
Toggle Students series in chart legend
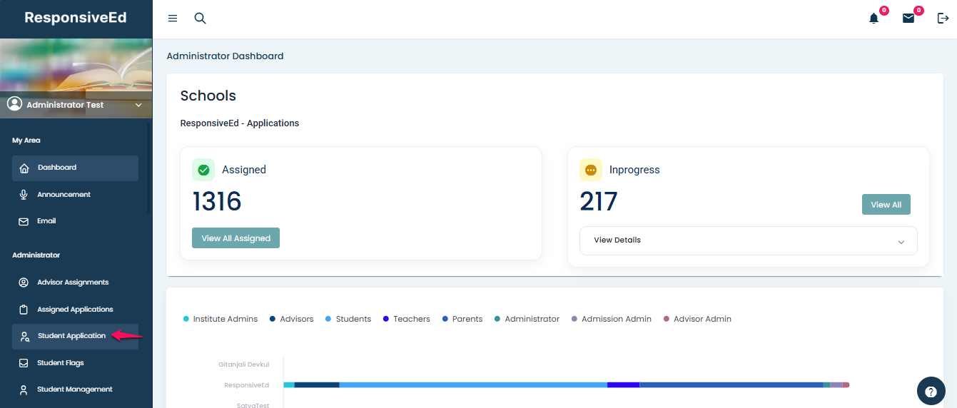(x=348, y=319)
